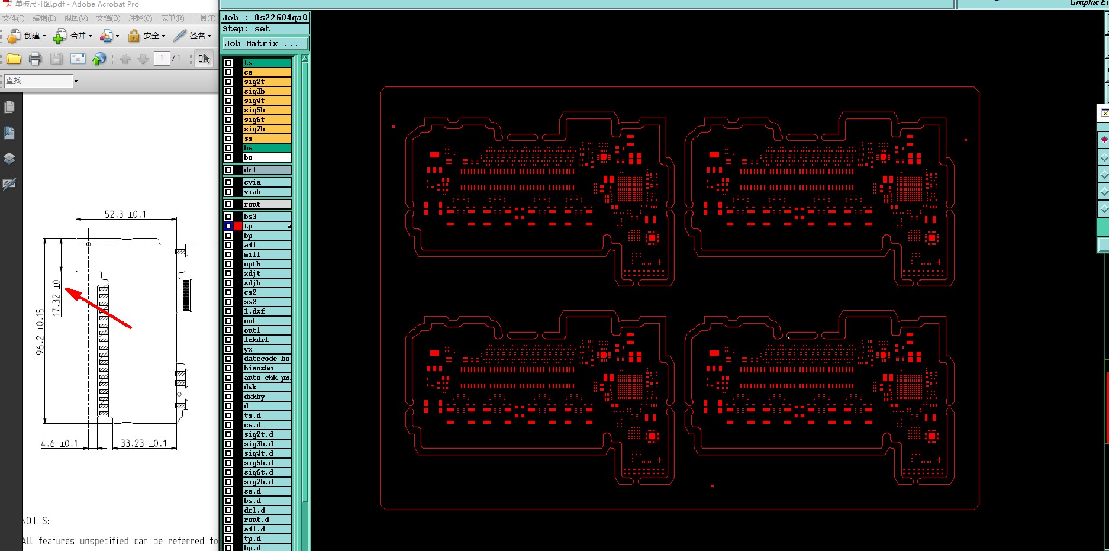
Task: Select the sig3b layer row
Action: 267,91
